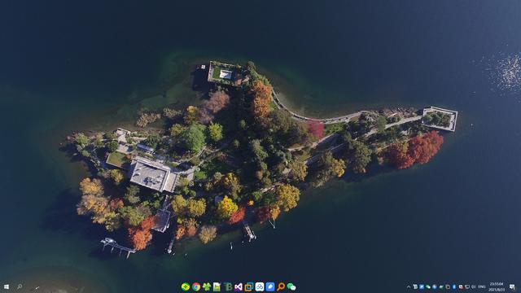This screenshot has height=293, width=521.
Task: Launch the VMware overlapping squares icon
Action: (249, 286)
